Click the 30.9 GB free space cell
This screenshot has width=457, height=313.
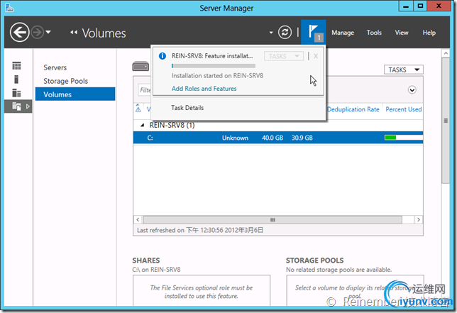302,138
